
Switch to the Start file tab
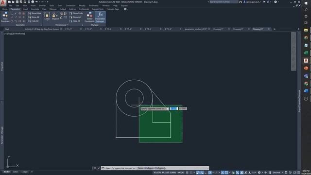coord(7,29)
